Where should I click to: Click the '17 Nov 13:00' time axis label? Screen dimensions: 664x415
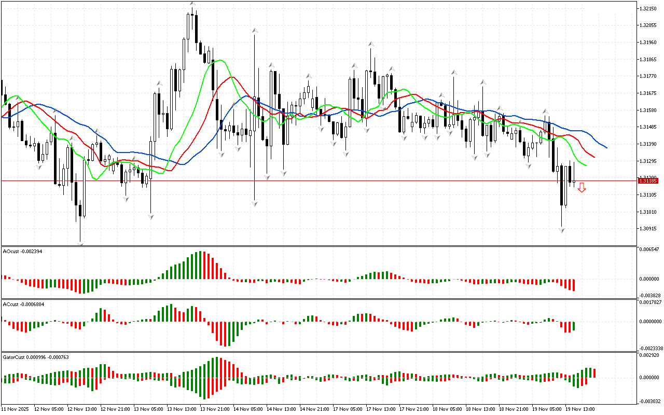click(382, 409)
